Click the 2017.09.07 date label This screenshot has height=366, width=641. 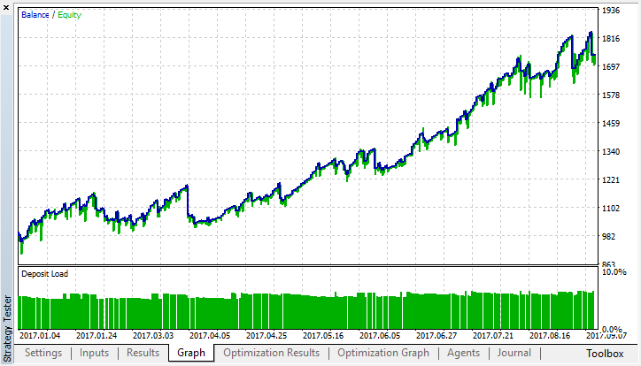(x=606, y=335)
